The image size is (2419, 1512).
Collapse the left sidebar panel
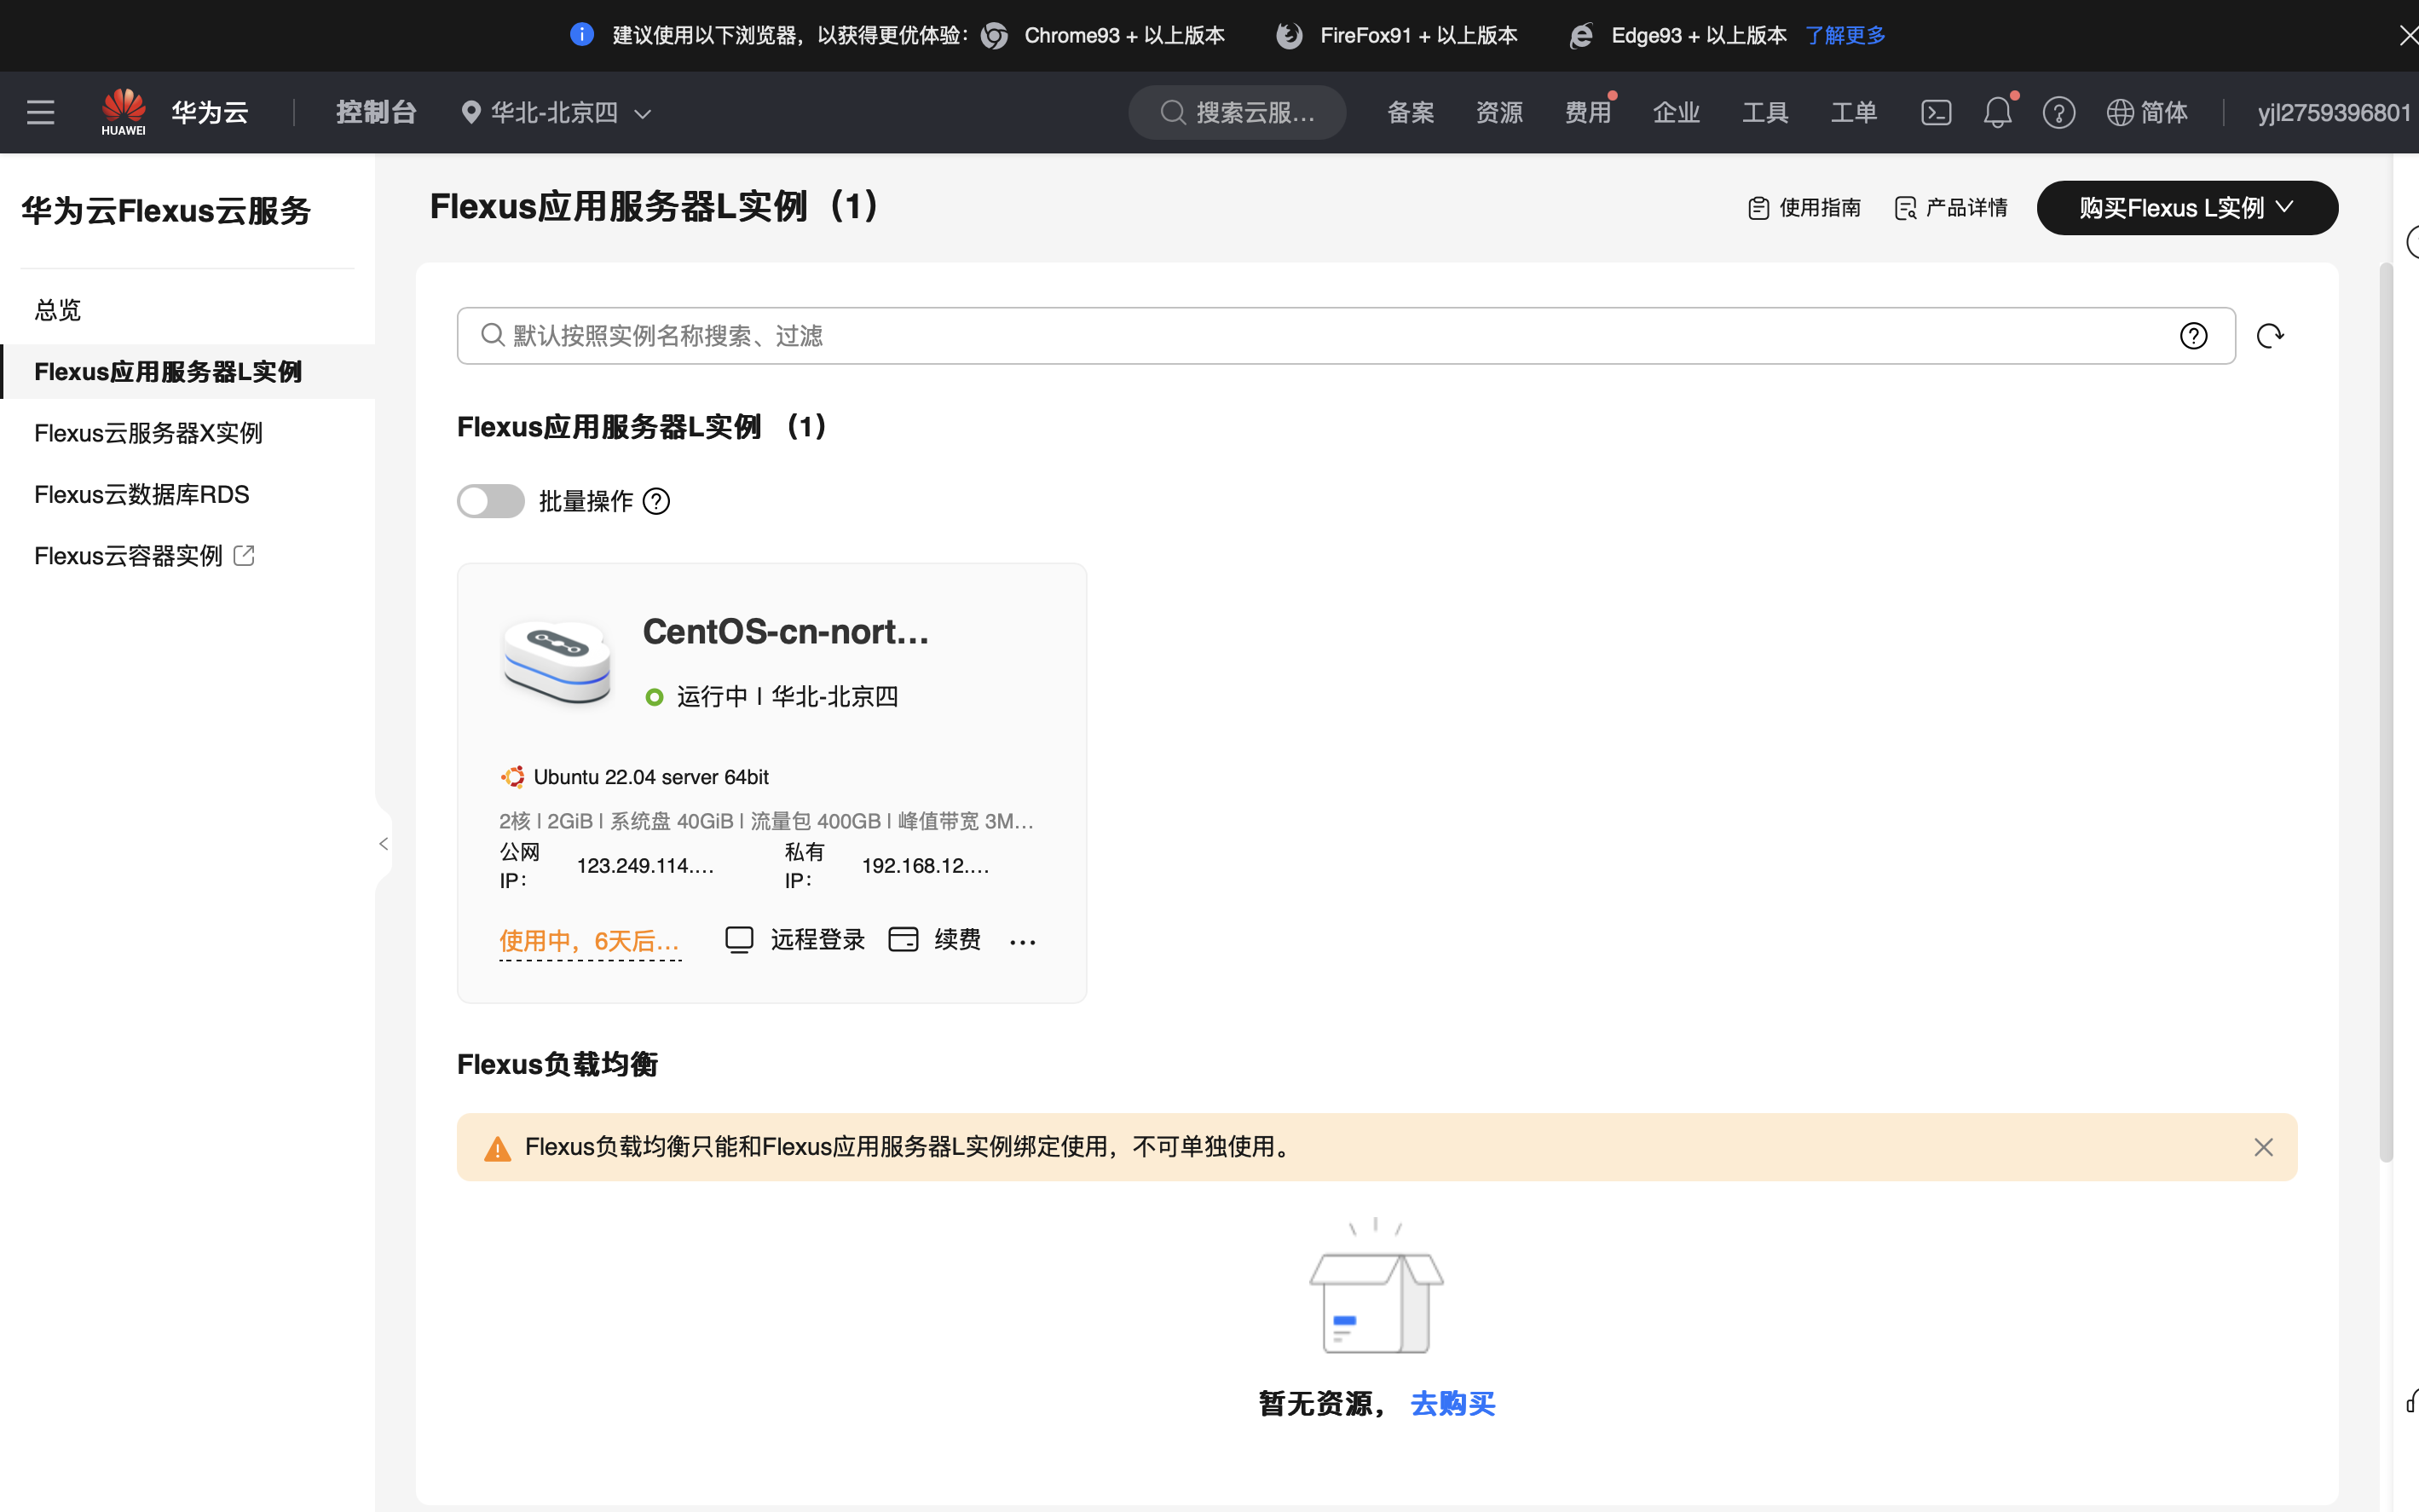click(x=383, y=844)
